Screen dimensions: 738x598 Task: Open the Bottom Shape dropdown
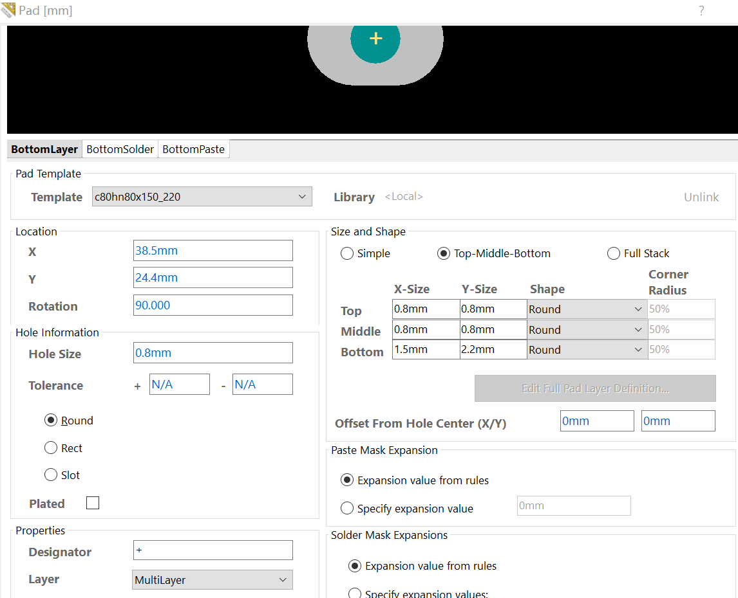pyautogui.click(x=587, y=349)
